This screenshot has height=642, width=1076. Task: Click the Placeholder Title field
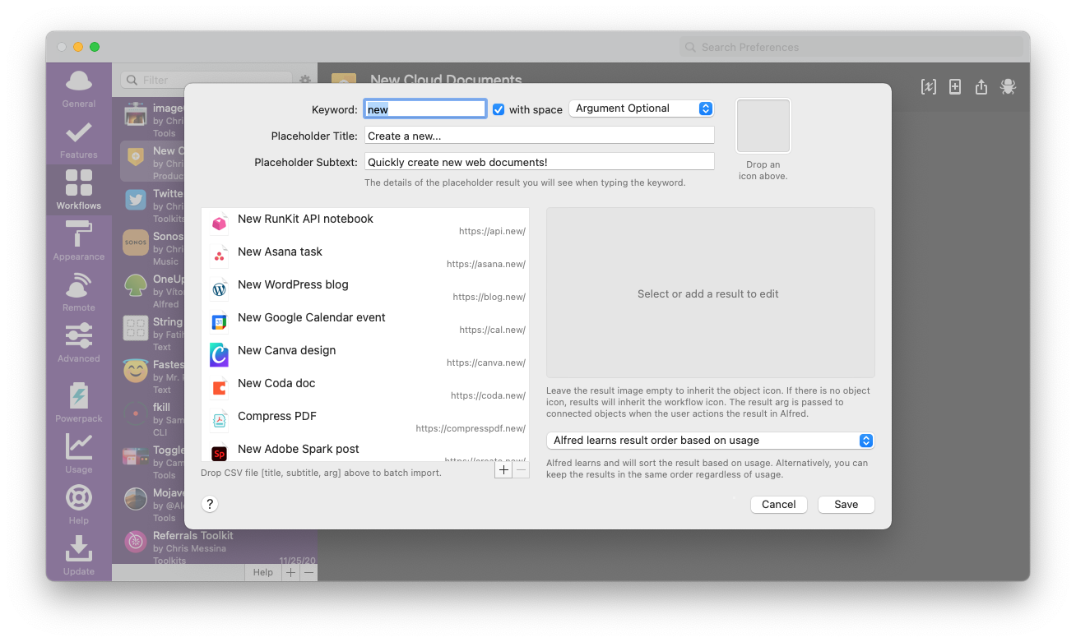pos(539,136)
